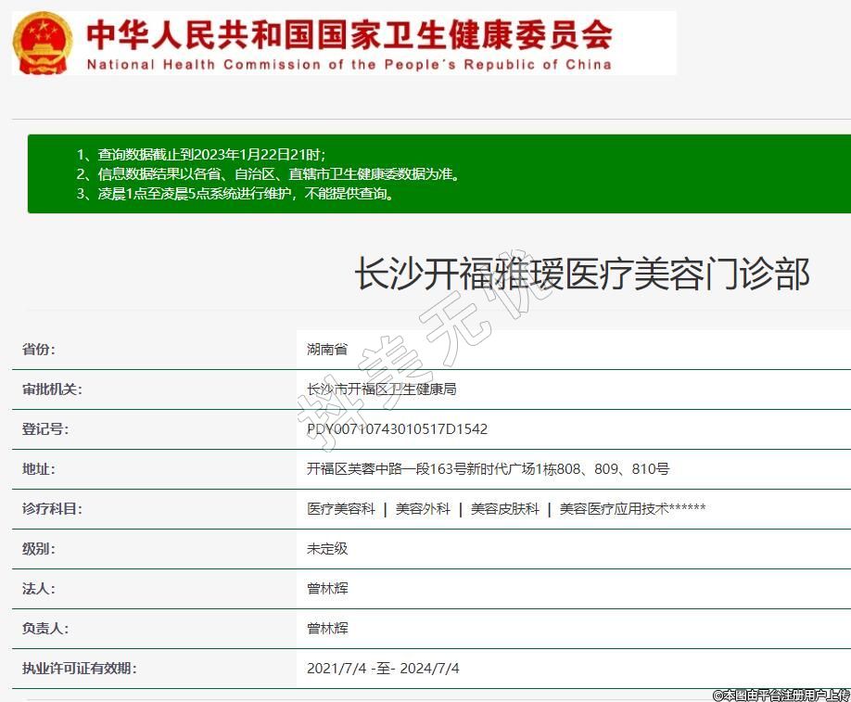Image resolution: width=851 pixels, height=702 pixels.
Task: Select the 医疗美容科 department entry
Action: click(x=341, y=509)
